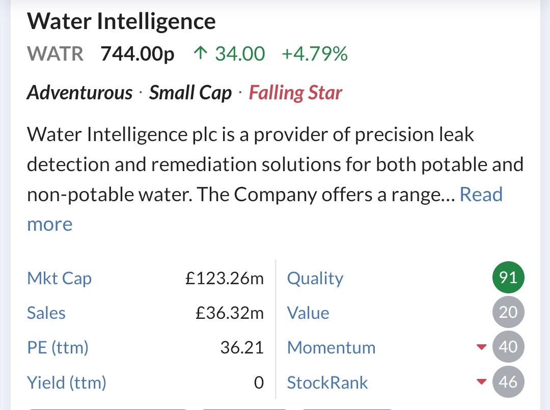Open the Sales metric link
550x410 pixels.
pos(46,313)
